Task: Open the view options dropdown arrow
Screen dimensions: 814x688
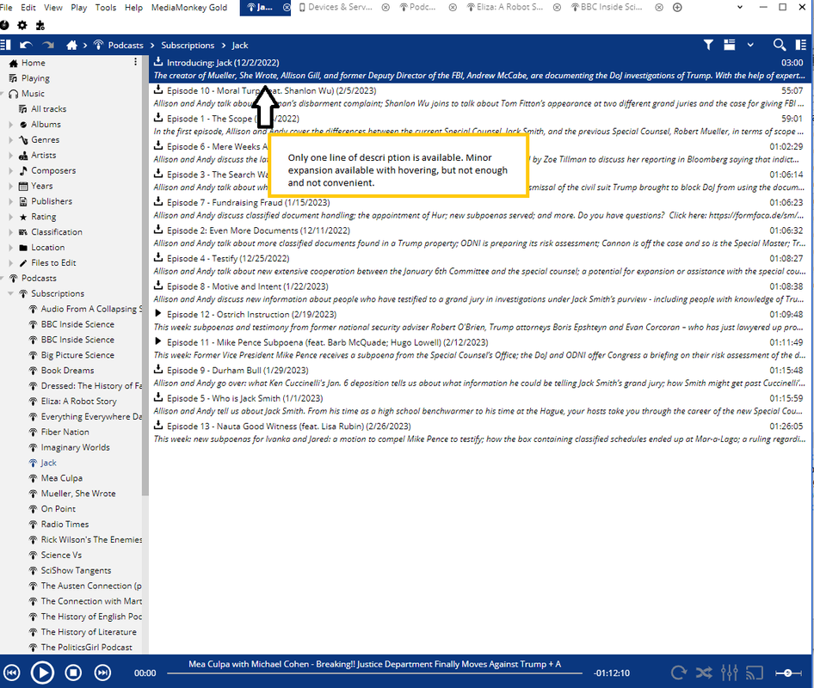Action: click(x=750, y=45)
